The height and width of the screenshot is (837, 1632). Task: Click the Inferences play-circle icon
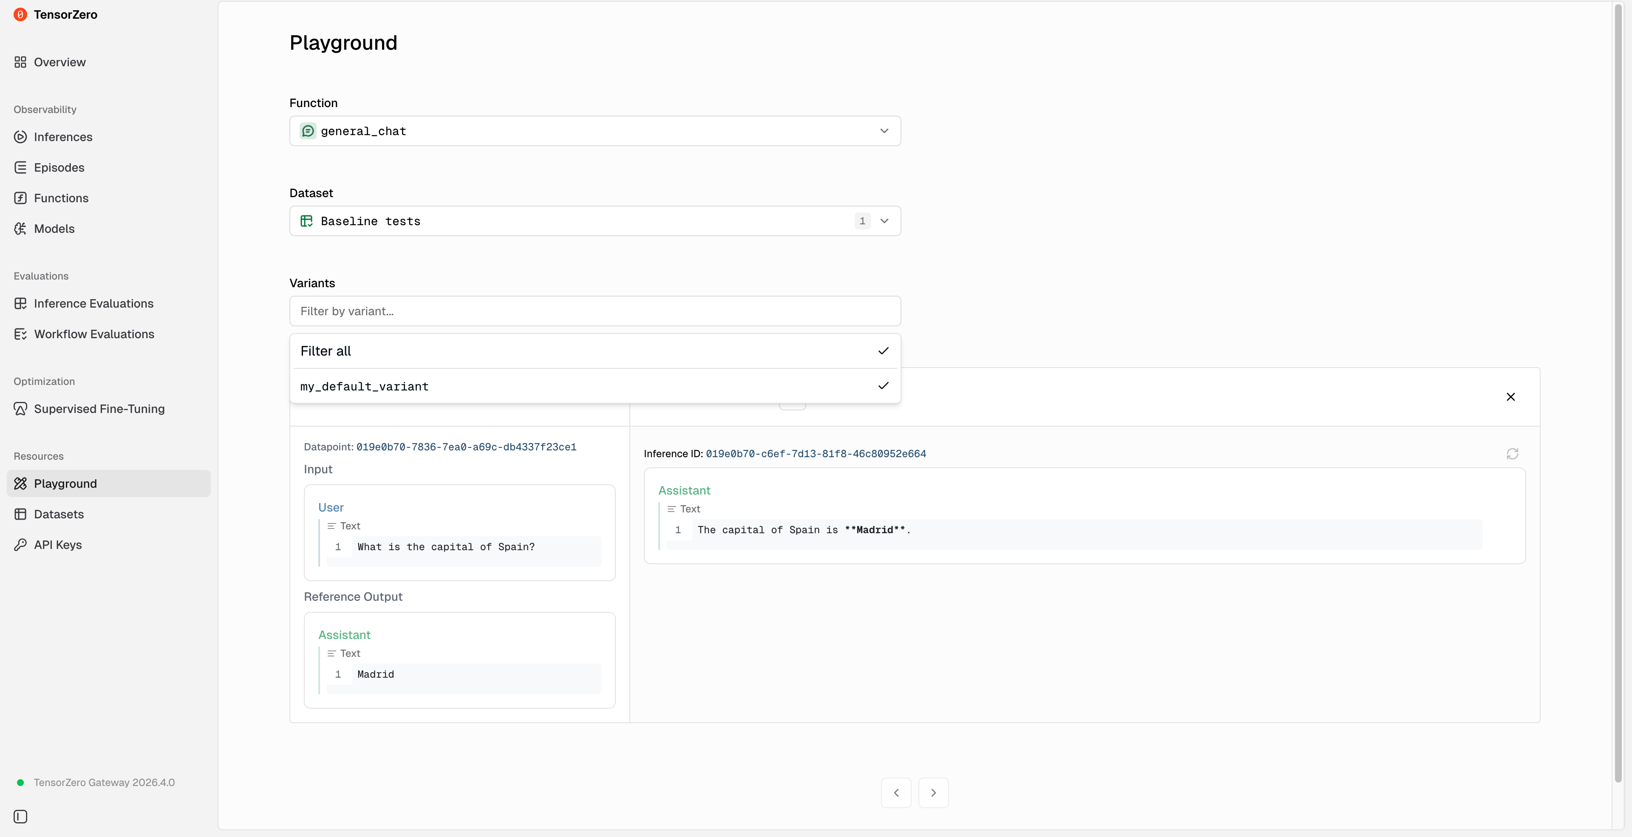(20, 137)
